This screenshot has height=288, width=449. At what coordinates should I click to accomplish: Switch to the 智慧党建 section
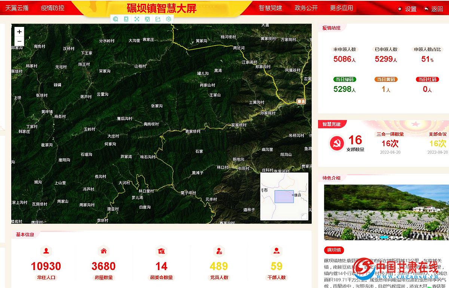(270, 8)
